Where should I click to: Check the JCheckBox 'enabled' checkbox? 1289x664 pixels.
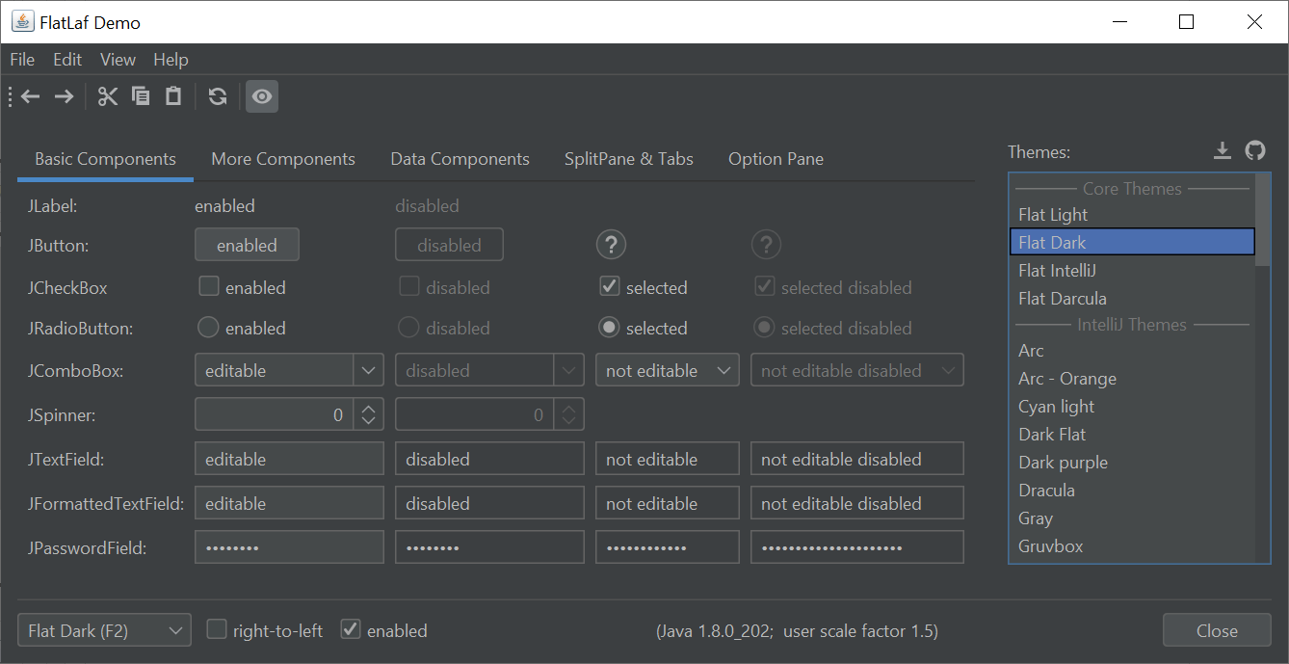pyautogui.click(x=208, y=286)
